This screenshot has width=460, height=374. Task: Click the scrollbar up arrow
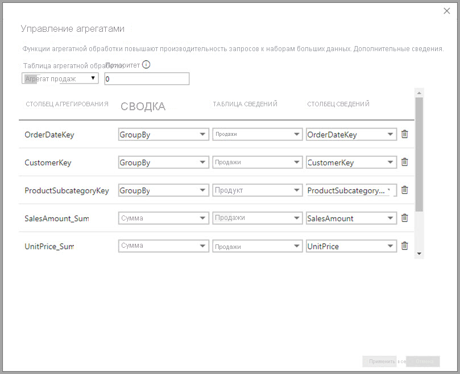coord(419,93)
